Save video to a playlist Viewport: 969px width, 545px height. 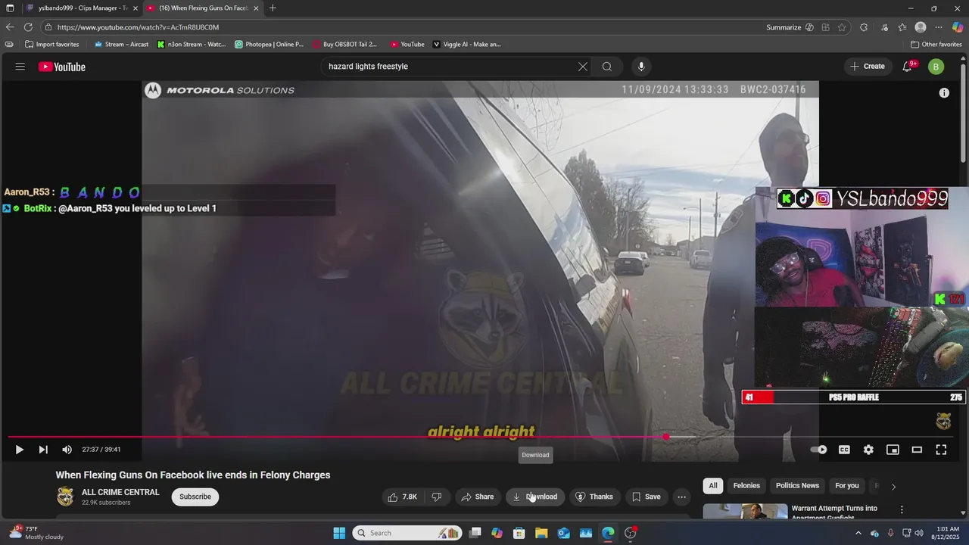(647, 497)
